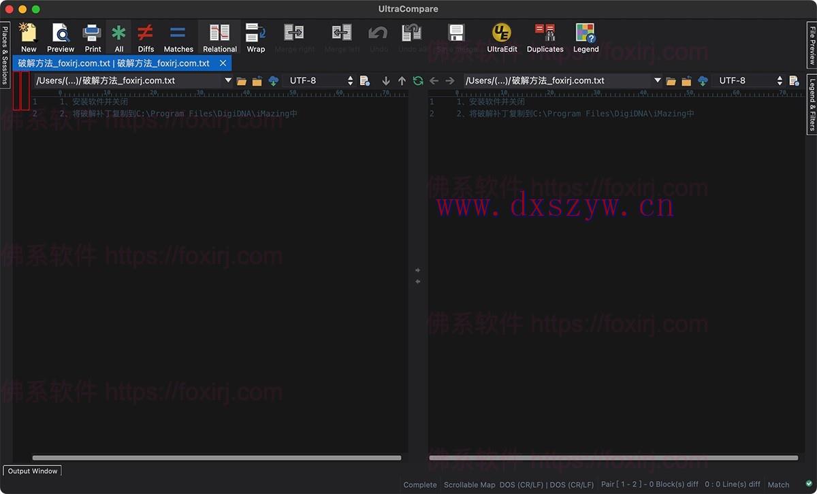
Task: Click Scrollable Map in status bar
Action: (470, 485)
